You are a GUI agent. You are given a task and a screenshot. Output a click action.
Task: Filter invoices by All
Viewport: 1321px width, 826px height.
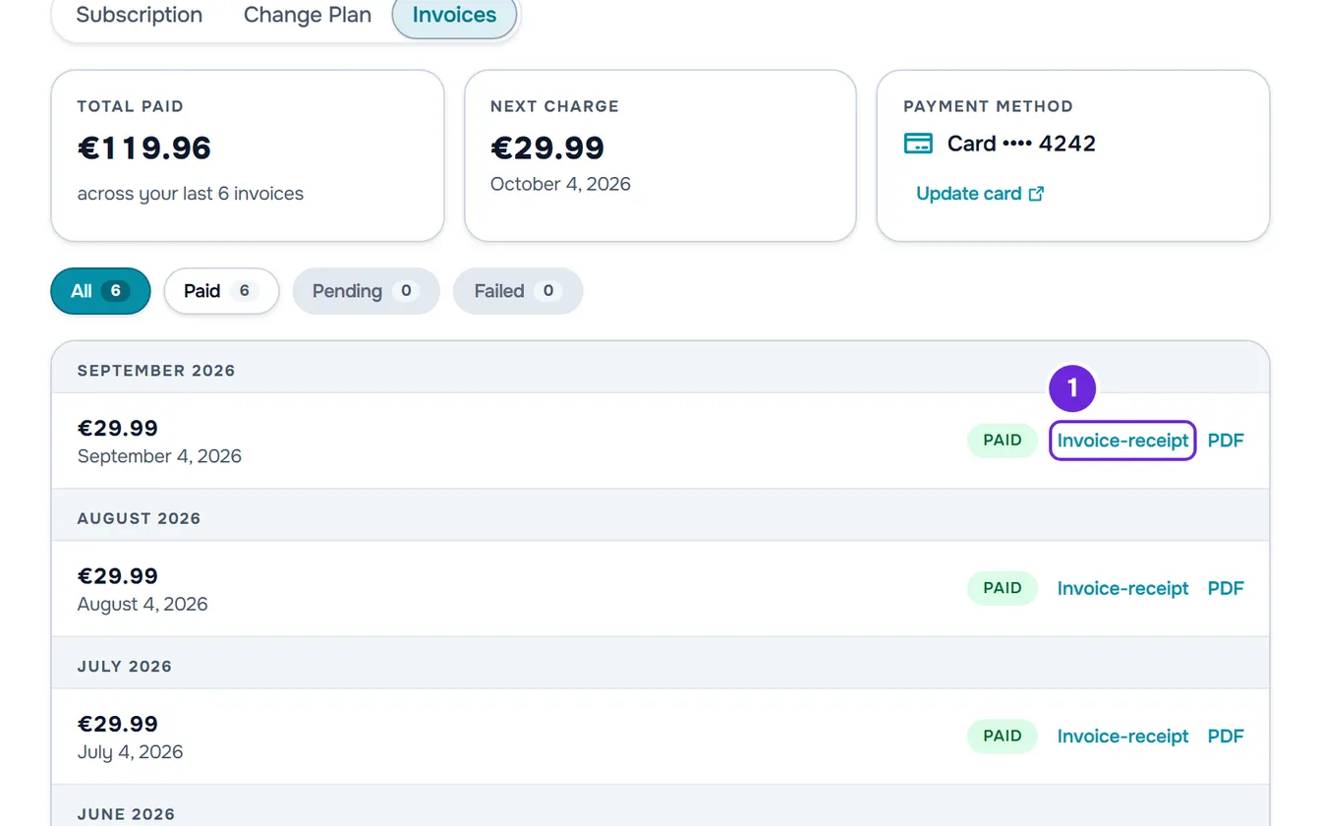pyautogui.click(x=100, y=291)
